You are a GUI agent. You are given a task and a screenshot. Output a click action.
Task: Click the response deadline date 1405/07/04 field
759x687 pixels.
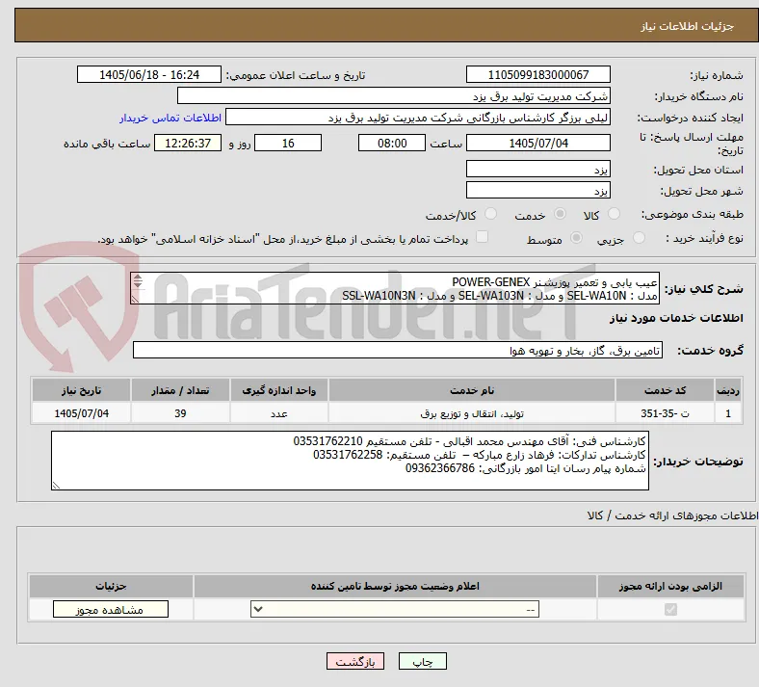538,143
